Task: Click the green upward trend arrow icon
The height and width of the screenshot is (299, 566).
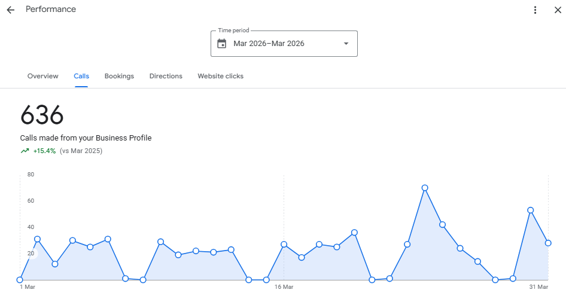Action: (x=25, y=151)
